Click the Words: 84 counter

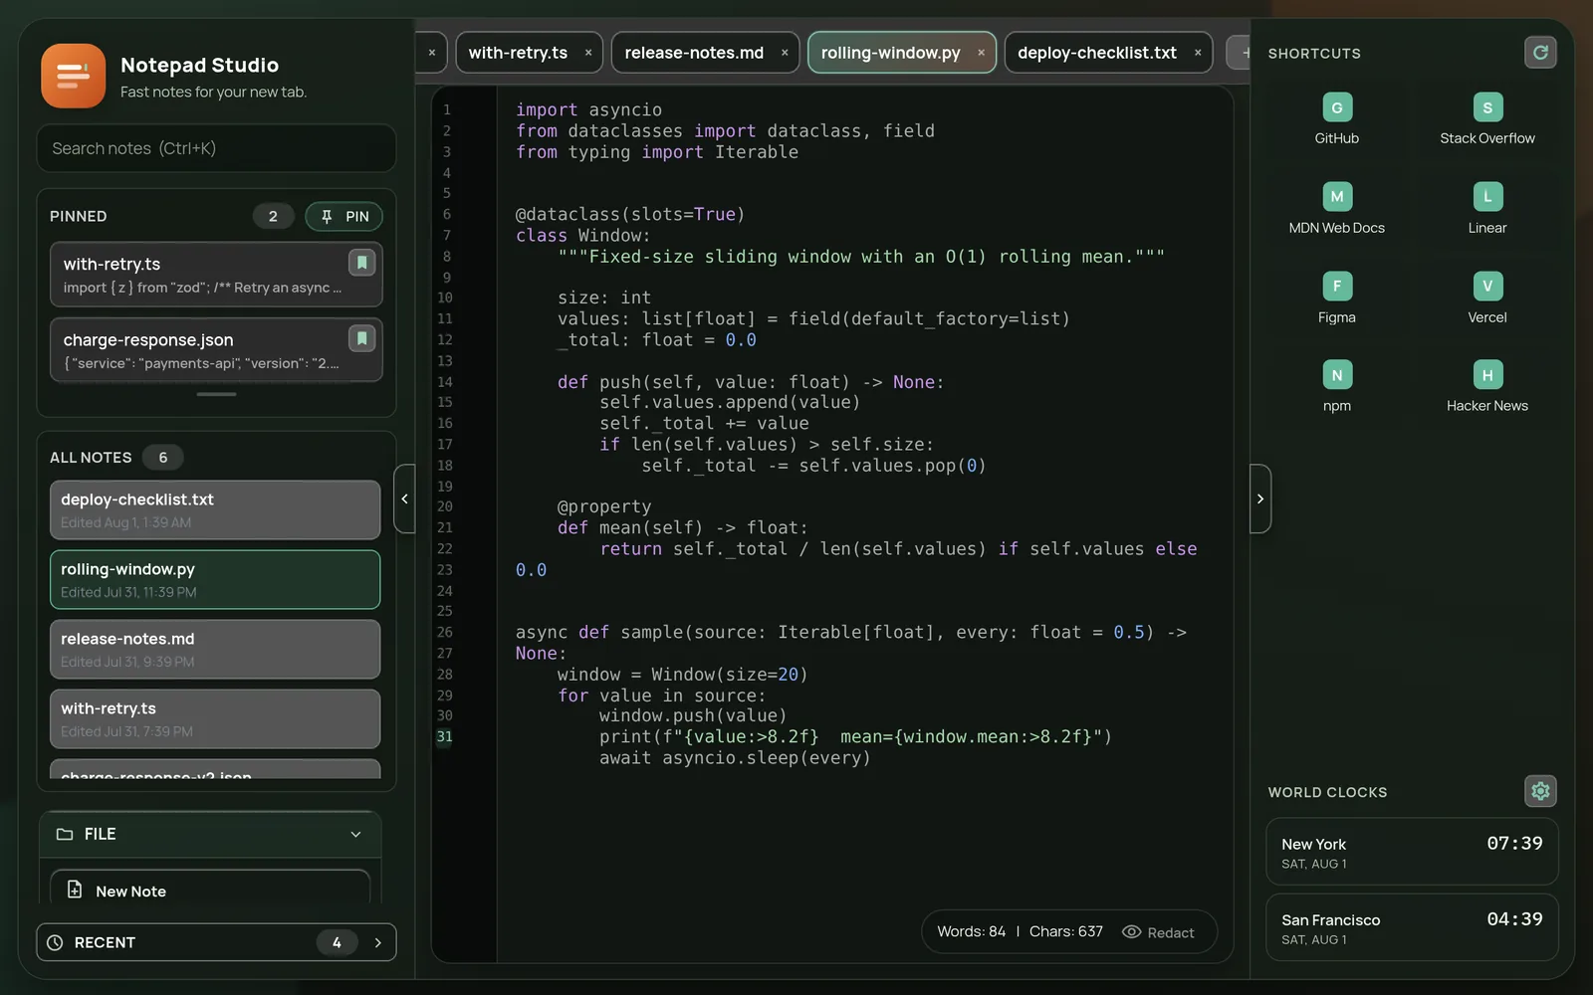coord(971,932)
